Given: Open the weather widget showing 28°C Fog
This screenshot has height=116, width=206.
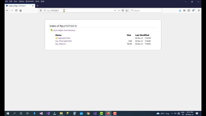Looking at the screenshot, I should tap(163, 113).
